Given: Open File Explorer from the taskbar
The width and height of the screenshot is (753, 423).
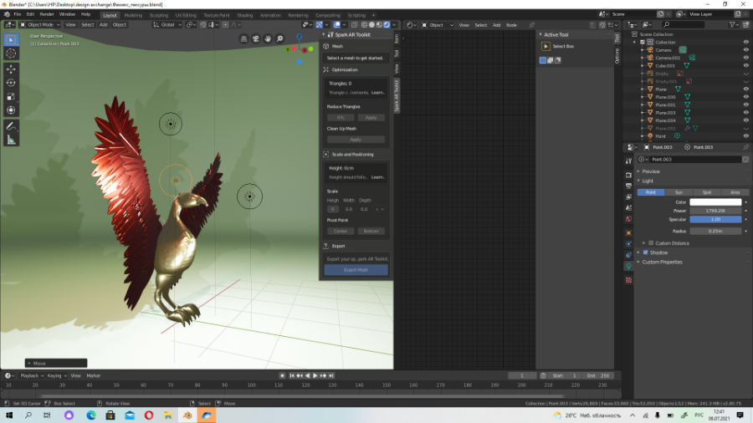Looking at the screenshot, I should coord(168,415).
